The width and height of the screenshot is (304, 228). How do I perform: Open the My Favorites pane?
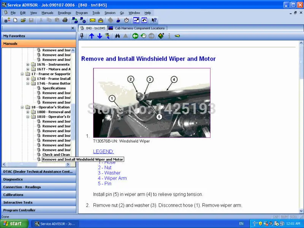pyautogui.click(x=39, y=36)
